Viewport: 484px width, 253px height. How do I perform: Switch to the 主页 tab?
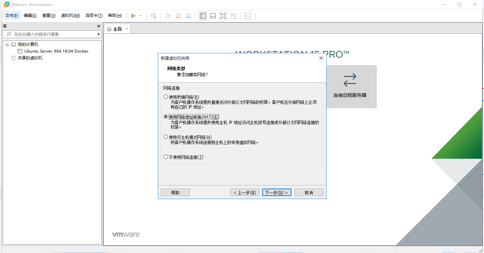pyautogui.click(x=117, y=29)
